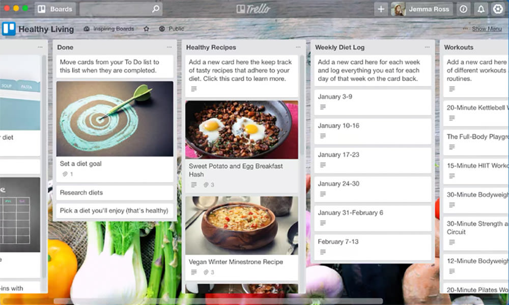Click the Healthy Recipes vertical scrollbar
Screen dimensions: 509x305
click(302, 105)
